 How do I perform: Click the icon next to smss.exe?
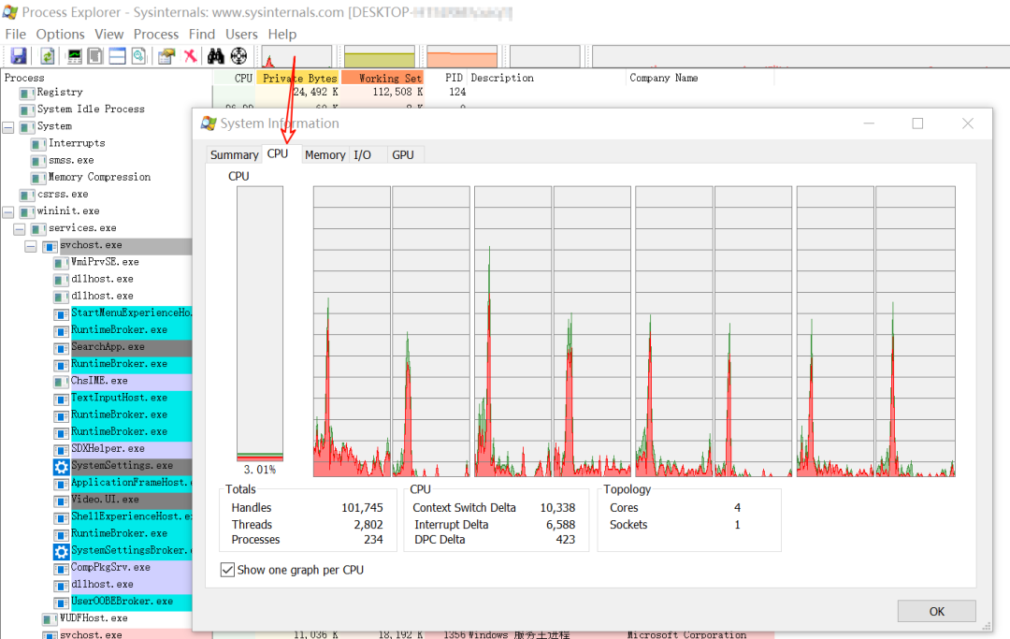point(38,161)
